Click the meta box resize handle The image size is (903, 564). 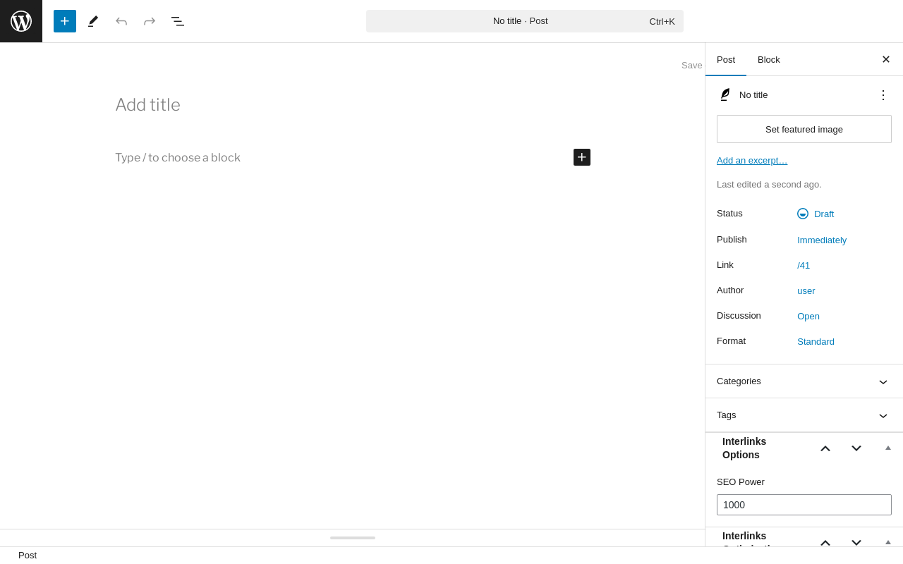(x=353, y=538)
